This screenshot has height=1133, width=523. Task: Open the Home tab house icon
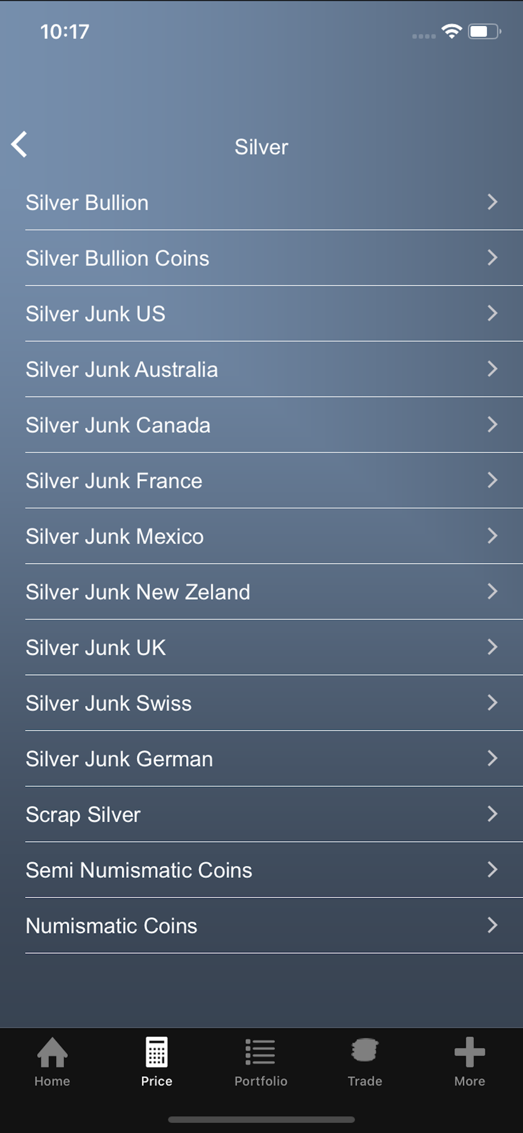pyautogui.click(x=52, y=1053)
